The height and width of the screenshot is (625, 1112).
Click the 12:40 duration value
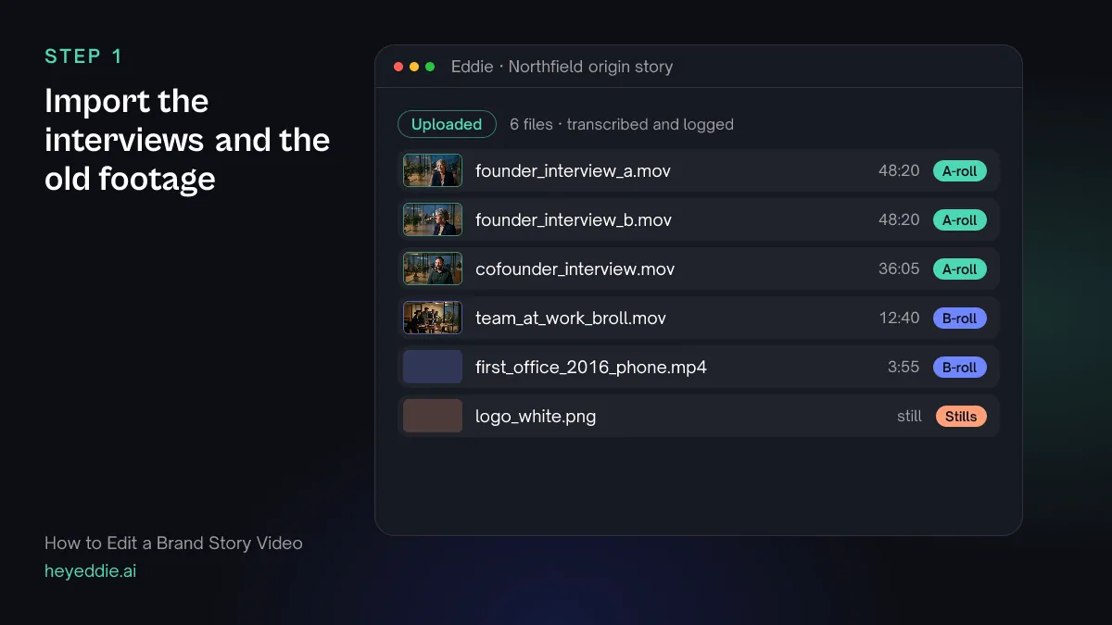[899, 319]
